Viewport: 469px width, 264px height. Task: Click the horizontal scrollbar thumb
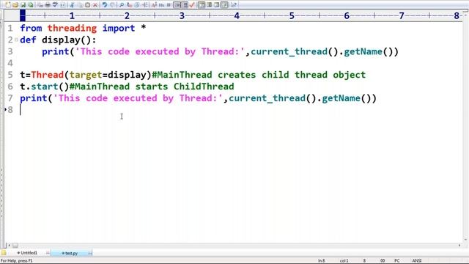click(x=15, y=246)
